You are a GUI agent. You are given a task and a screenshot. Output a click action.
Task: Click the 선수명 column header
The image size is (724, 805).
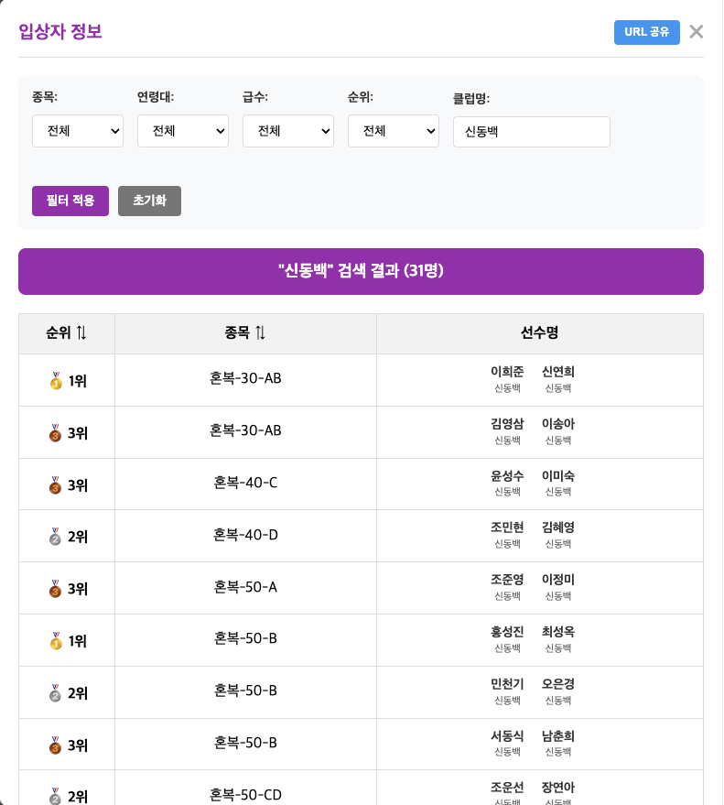pos(539,333)
